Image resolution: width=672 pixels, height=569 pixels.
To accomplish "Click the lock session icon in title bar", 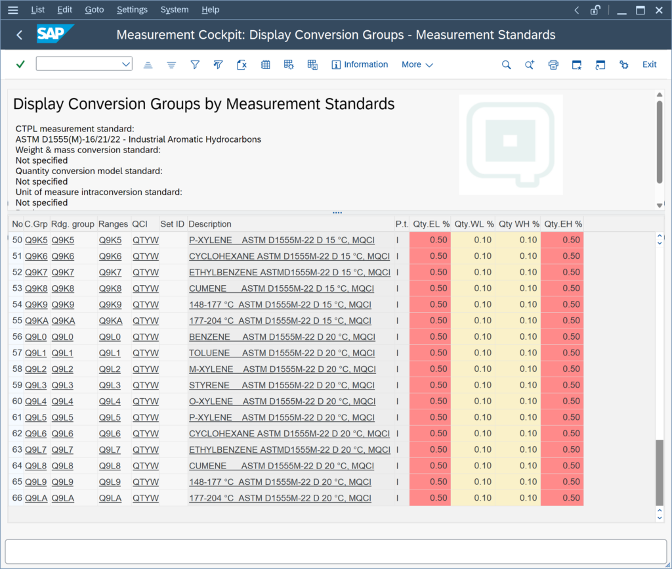I will (x=595, y=10).
